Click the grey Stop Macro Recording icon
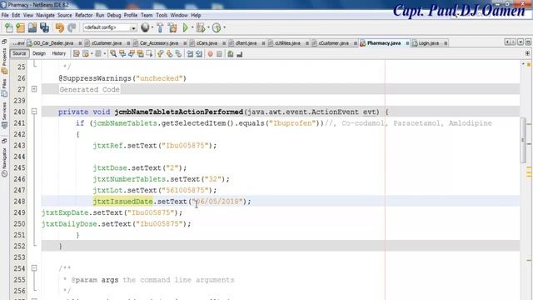The height and width of the screenshot is (300, 533). [219, 53]
